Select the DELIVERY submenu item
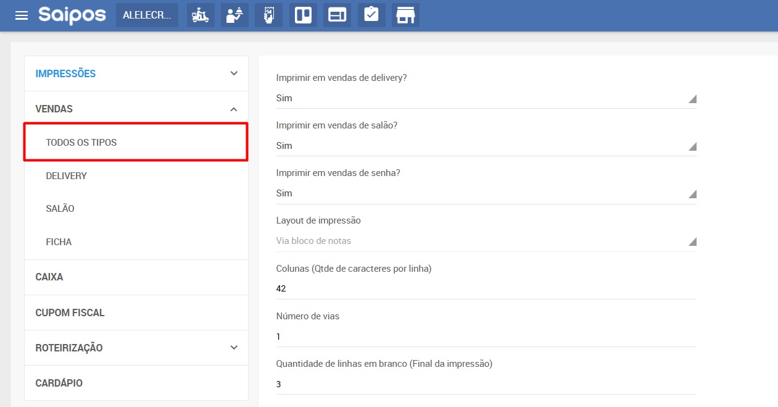 tap(67, 176)
